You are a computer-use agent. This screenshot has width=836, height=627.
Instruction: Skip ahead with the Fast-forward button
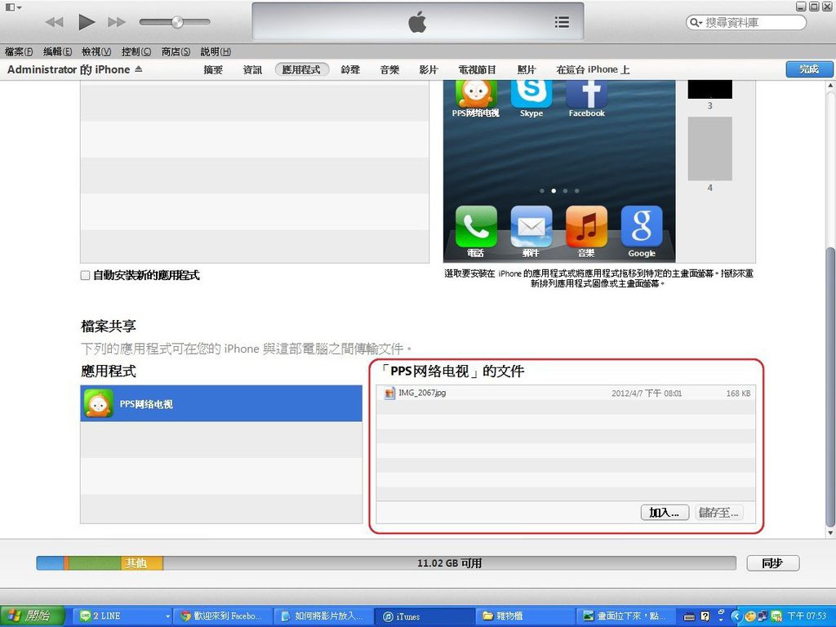(117, 22)
